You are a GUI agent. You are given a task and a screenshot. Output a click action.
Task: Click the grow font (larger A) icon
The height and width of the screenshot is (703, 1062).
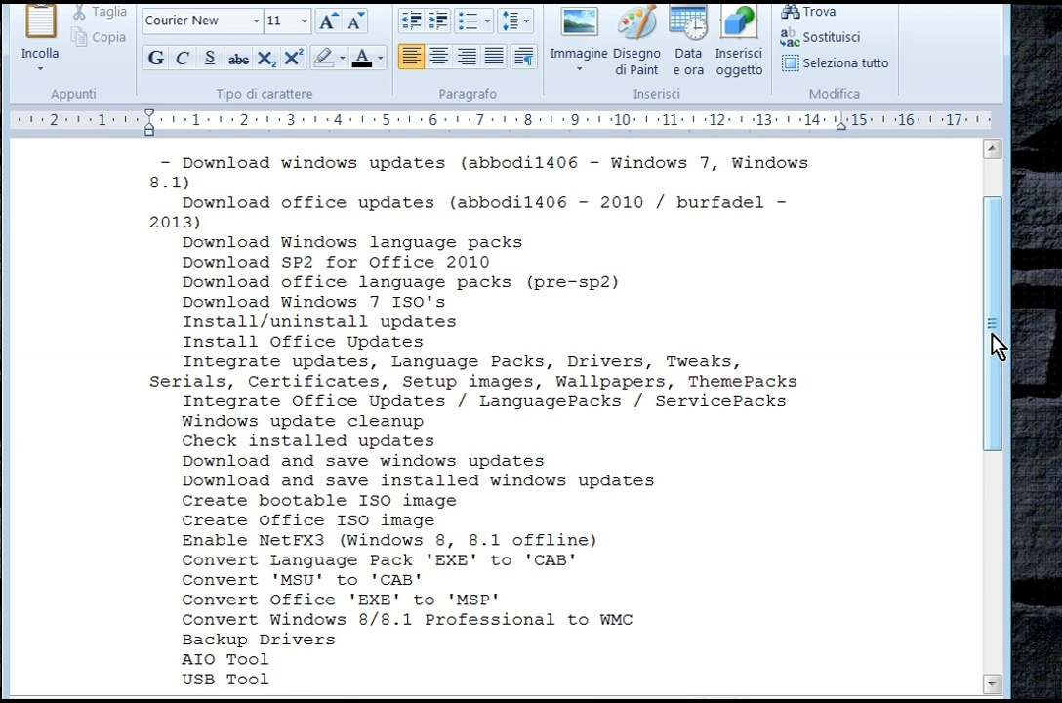coord(327,21)
